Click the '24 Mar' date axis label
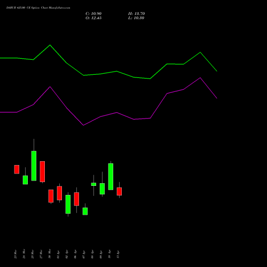 point(24,254)
